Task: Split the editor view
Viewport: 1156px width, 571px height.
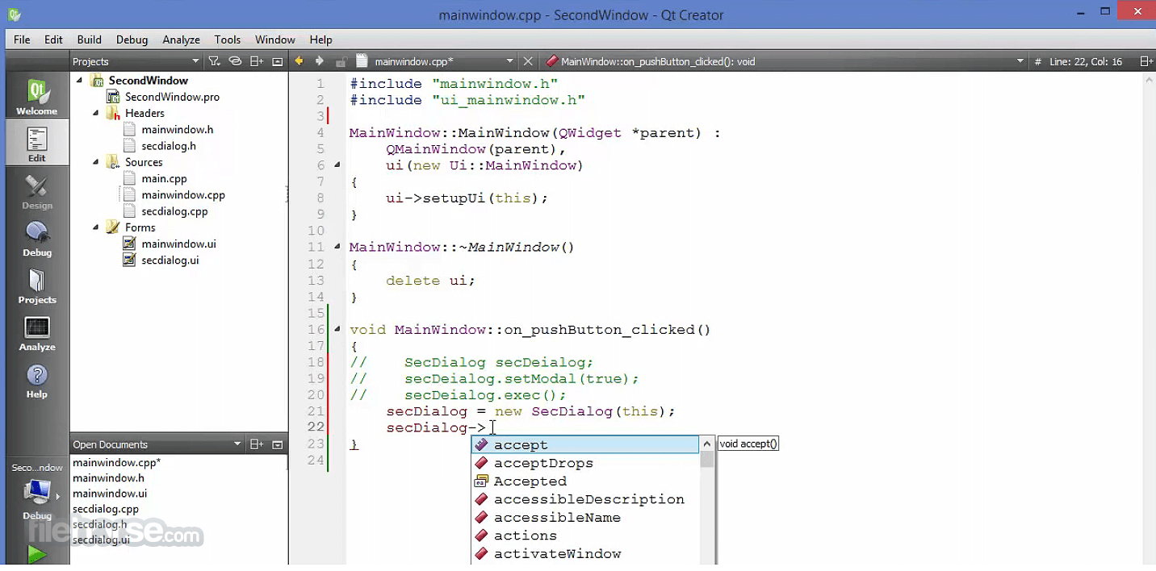Action: (1146, 61)
